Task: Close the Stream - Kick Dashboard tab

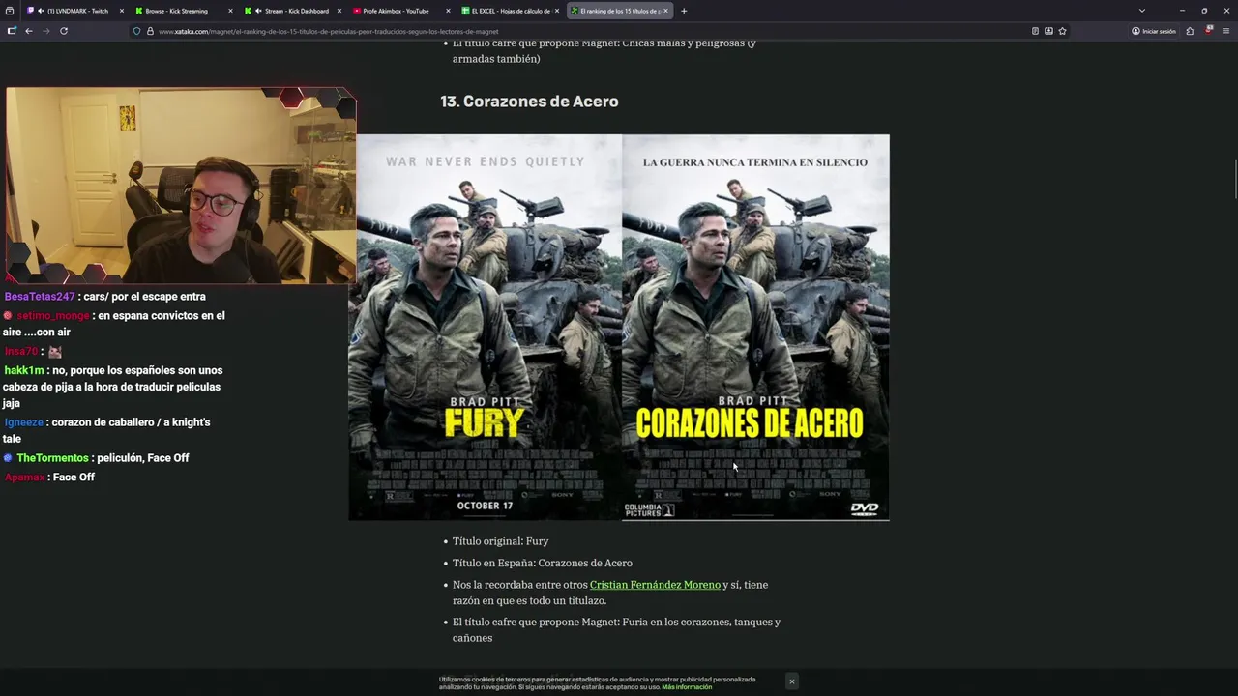Action: 339,11
